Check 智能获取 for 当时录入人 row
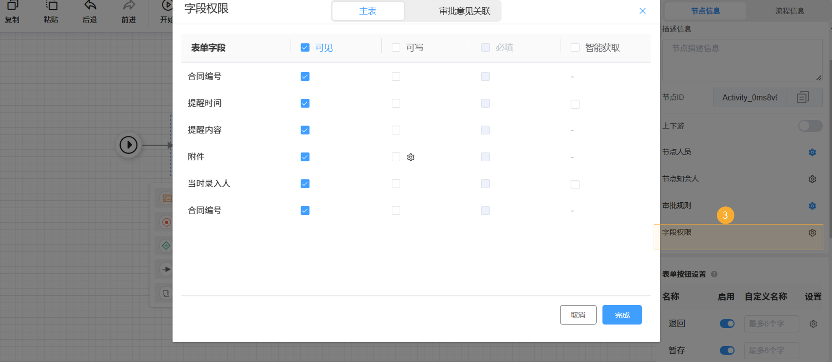The height and width of the screenshot is (362, 832). [x=575, y=185]
